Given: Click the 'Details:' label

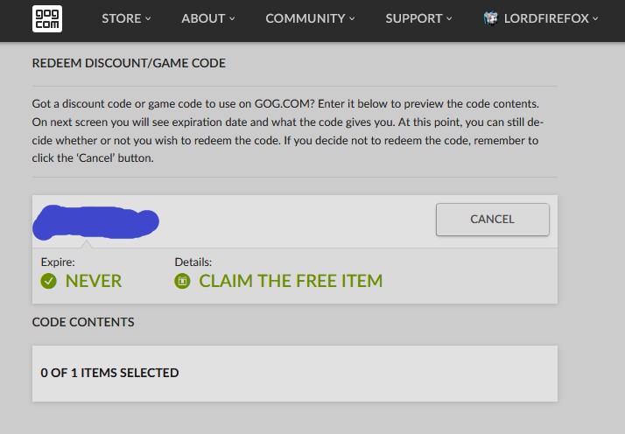Looking at the screenshot, I should coord(193,262).
